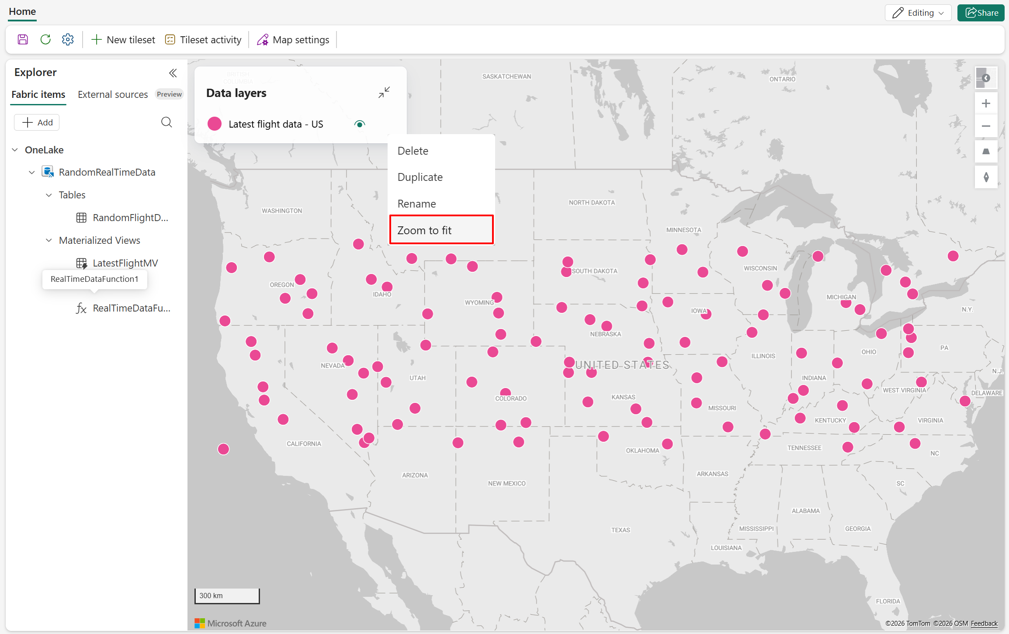Toggle visibility of Latest flight data - US layer
The height and width of the screenshot is (634, 1009).
(359, 124)
